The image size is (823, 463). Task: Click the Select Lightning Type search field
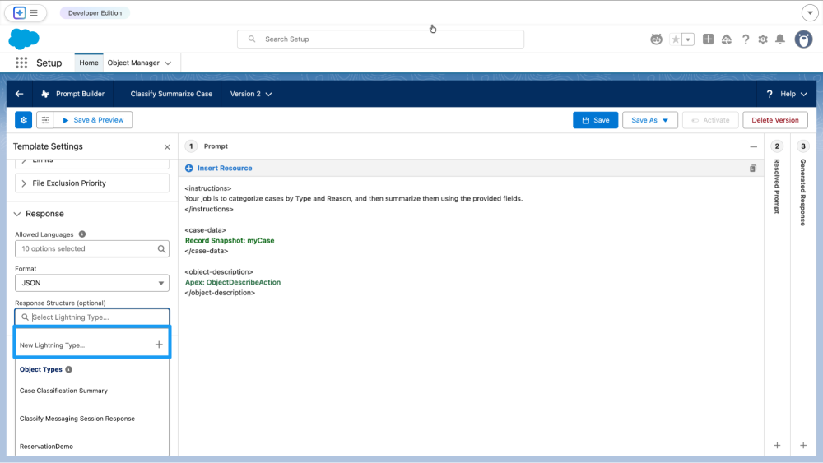[92, 317]
